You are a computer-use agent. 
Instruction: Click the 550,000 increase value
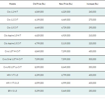92,67
